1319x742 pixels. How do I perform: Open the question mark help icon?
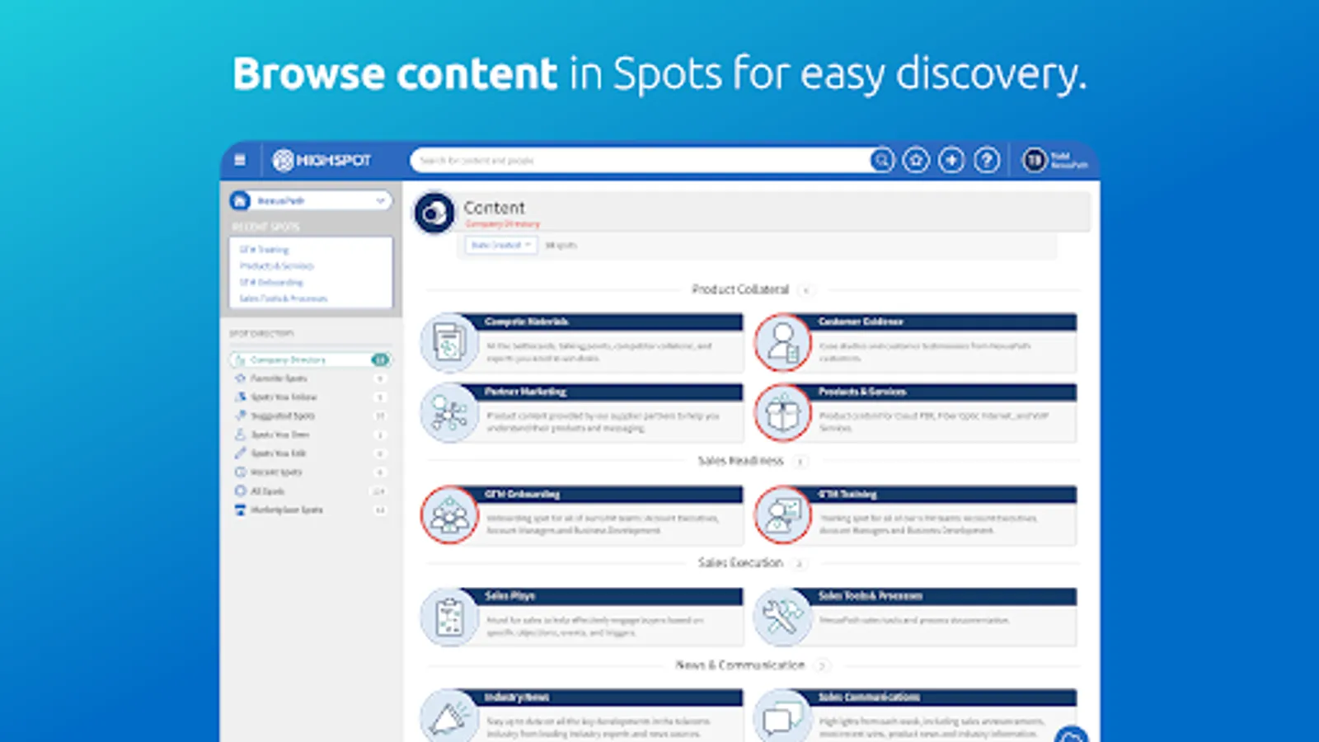coord(987,160)
